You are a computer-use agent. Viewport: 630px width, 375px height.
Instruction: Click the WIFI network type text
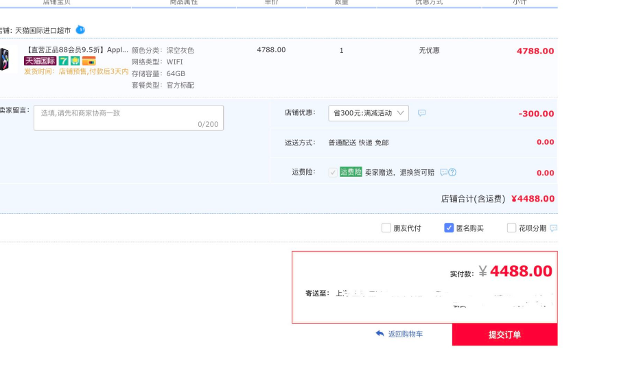tap(175, 62)
